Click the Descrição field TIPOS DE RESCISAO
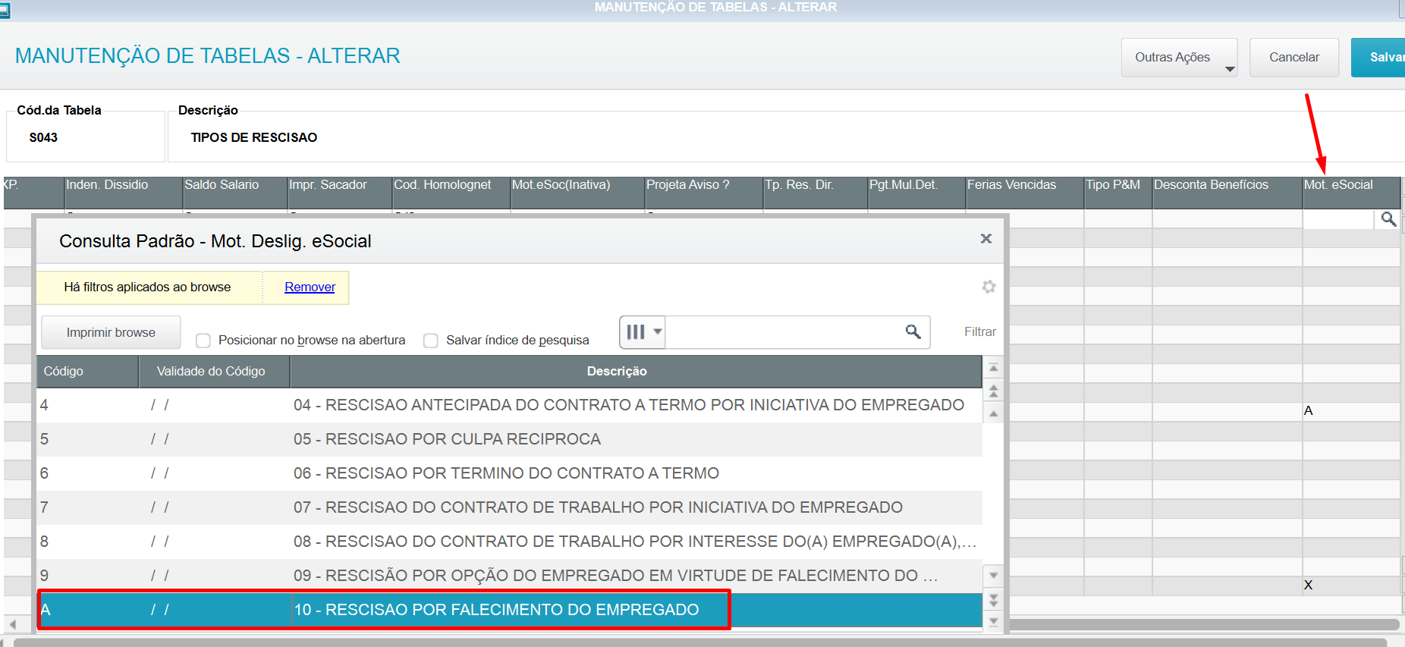This screenshot has height=647, width=1405. [786, 137]
